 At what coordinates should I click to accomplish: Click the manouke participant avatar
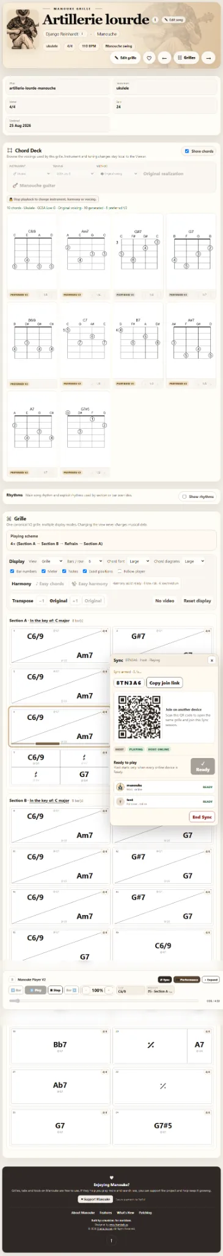click(120, 787)
